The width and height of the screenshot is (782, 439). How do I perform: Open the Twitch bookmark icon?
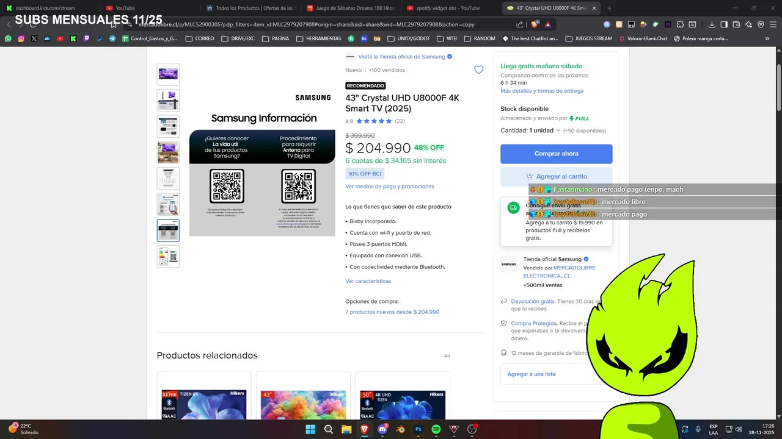pyautogui.click(x=86, y=38)
